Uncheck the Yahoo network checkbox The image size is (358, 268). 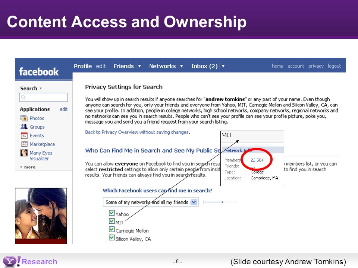(x=112, y=213)
